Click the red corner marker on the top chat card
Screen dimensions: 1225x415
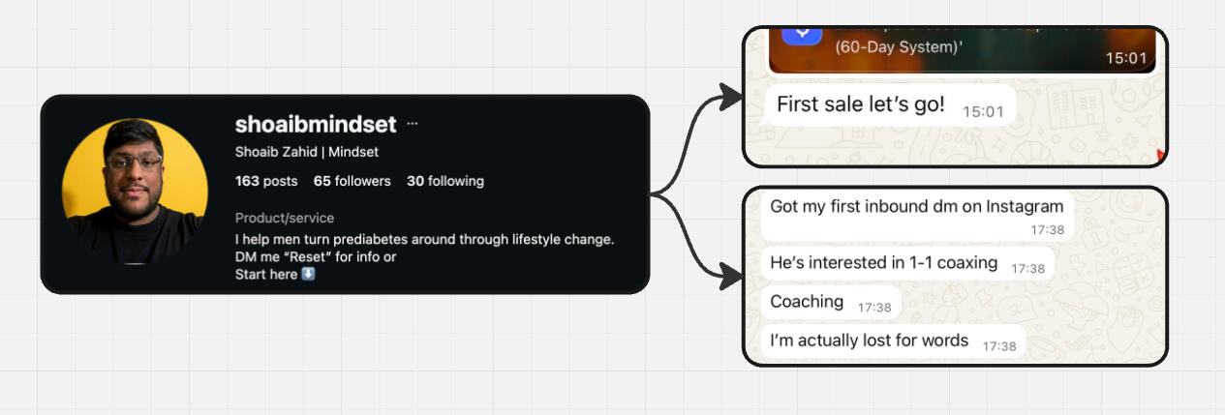1160,155
